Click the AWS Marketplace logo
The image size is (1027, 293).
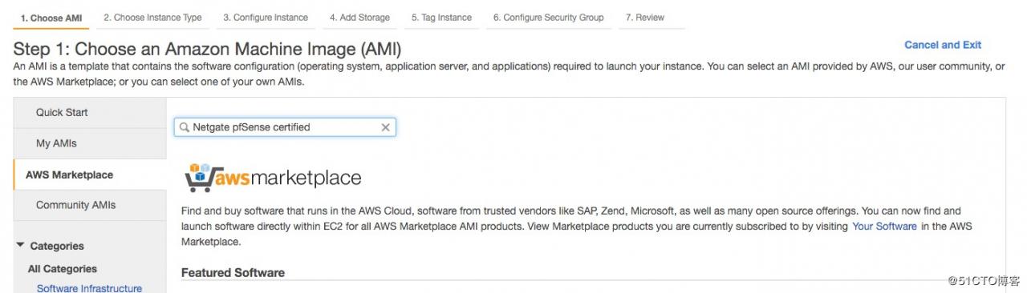273,177
